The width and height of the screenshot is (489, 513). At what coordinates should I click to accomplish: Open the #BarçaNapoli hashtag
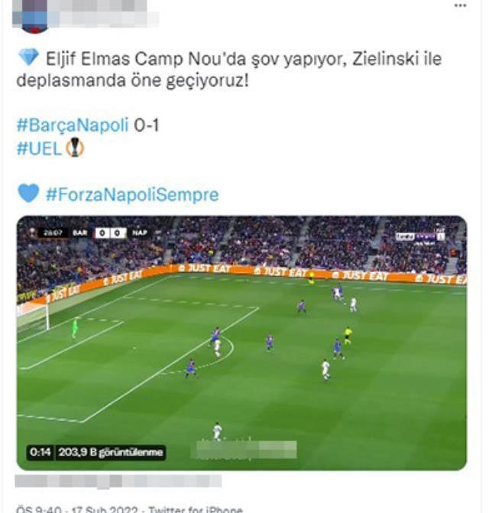73,125
